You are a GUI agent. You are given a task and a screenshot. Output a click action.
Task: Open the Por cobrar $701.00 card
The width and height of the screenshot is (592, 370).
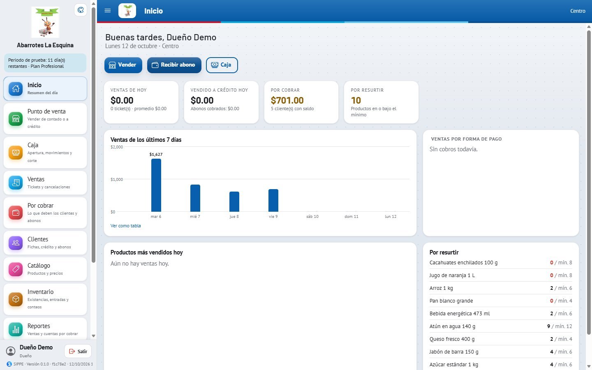coord(301,102)
